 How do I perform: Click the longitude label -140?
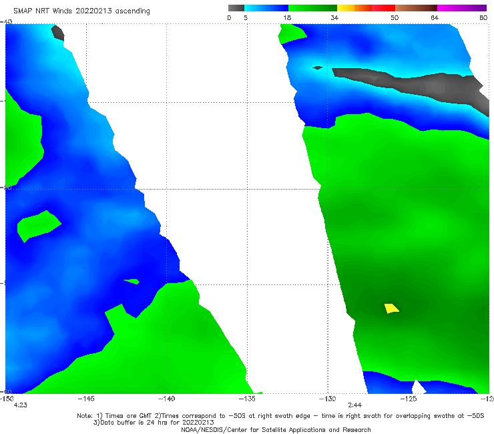(x=166, y=399)
